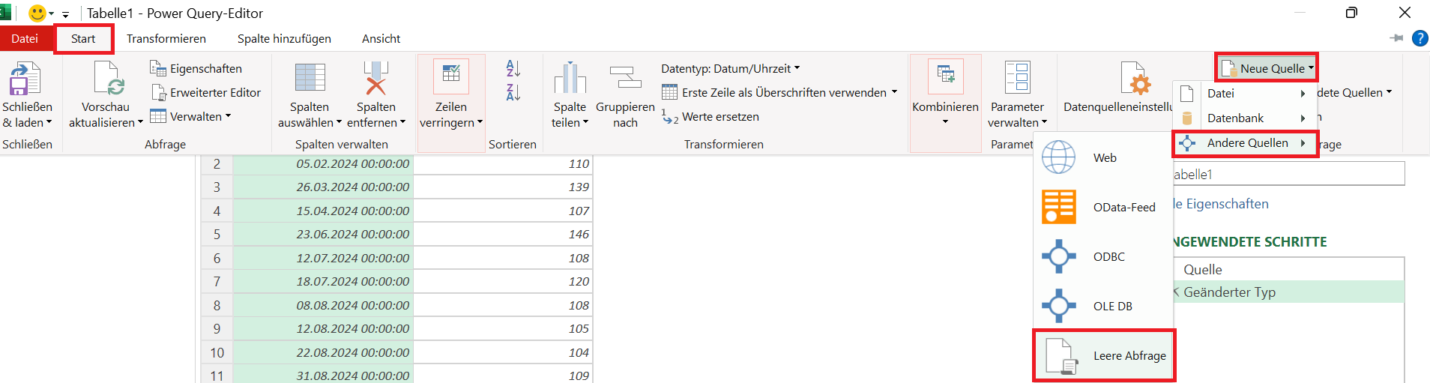Open the Spalte hinzufügen tab
Image resolution: width=1430 pixels, height=383 pixels.
click(284, 38)
